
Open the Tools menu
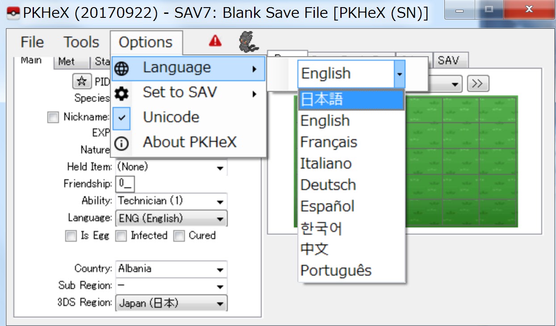pyautogui.click(x=81, y=42)
